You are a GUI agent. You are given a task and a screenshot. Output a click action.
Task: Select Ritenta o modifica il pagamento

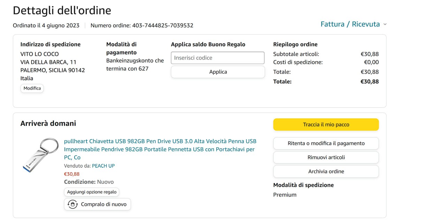click(326, 143)
